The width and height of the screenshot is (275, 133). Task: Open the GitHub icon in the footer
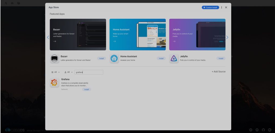tap(263, 130)
